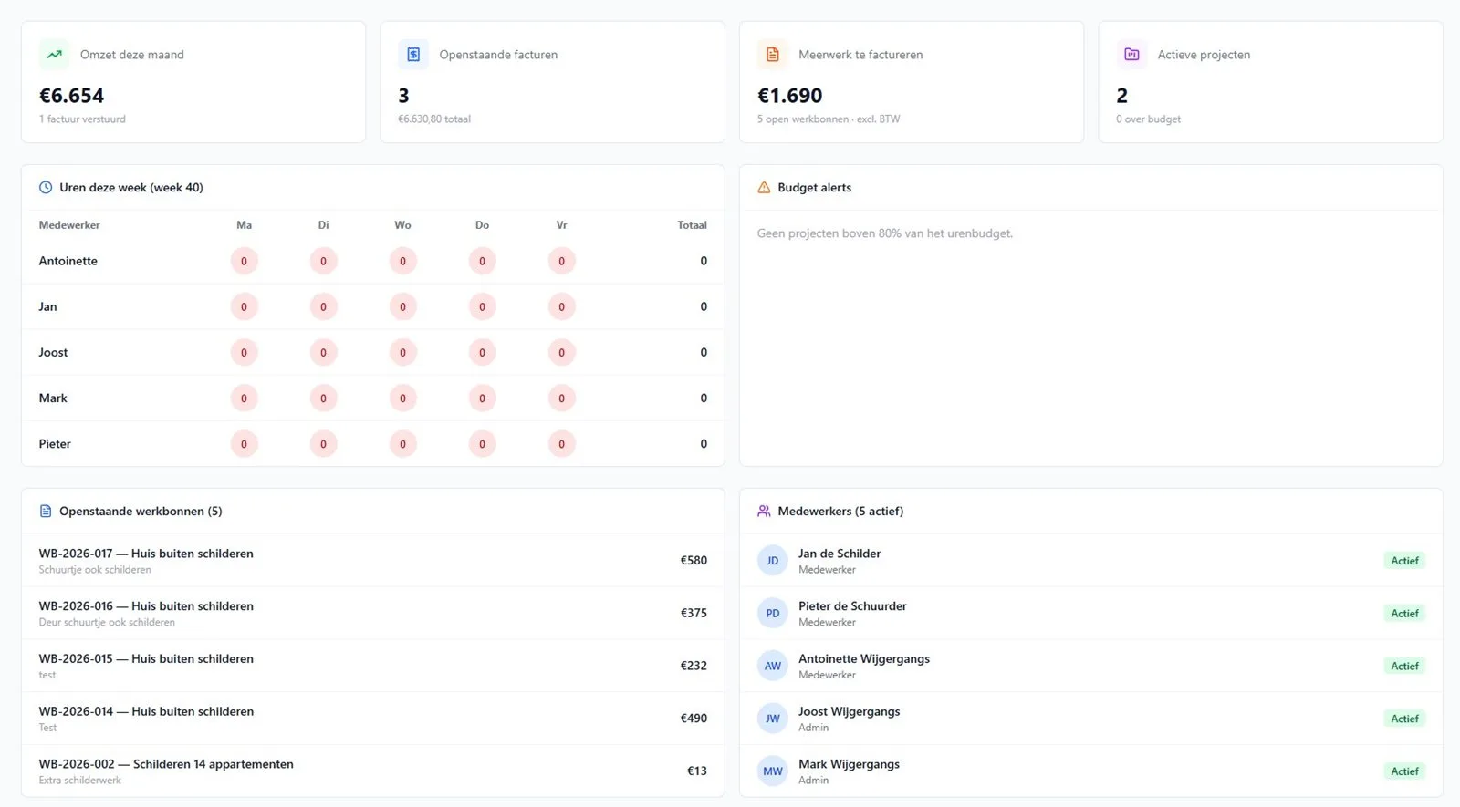The image size is (1460, 807).
Task: Open the Omzet deze maand €6.654 card
Action: tap(193, 82)
